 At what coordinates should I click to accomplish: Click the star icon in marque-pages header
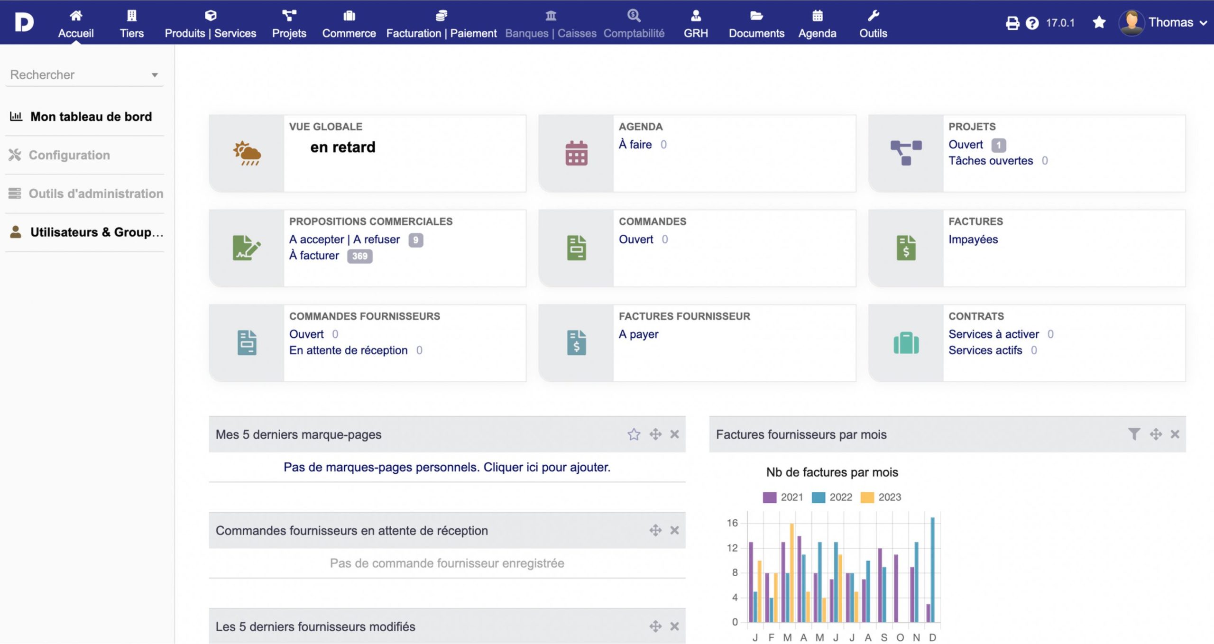point(634,434)
